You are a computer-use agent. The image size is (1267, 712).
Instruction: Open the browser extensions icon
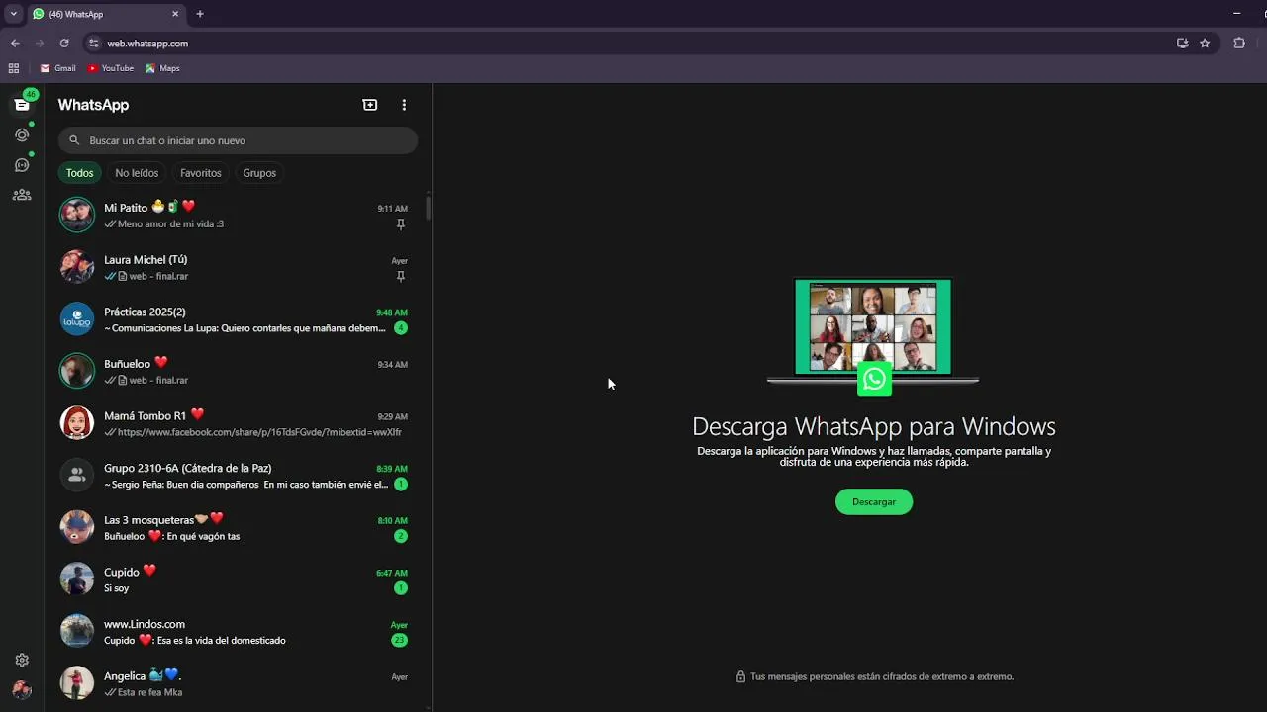pos(1239,44)
